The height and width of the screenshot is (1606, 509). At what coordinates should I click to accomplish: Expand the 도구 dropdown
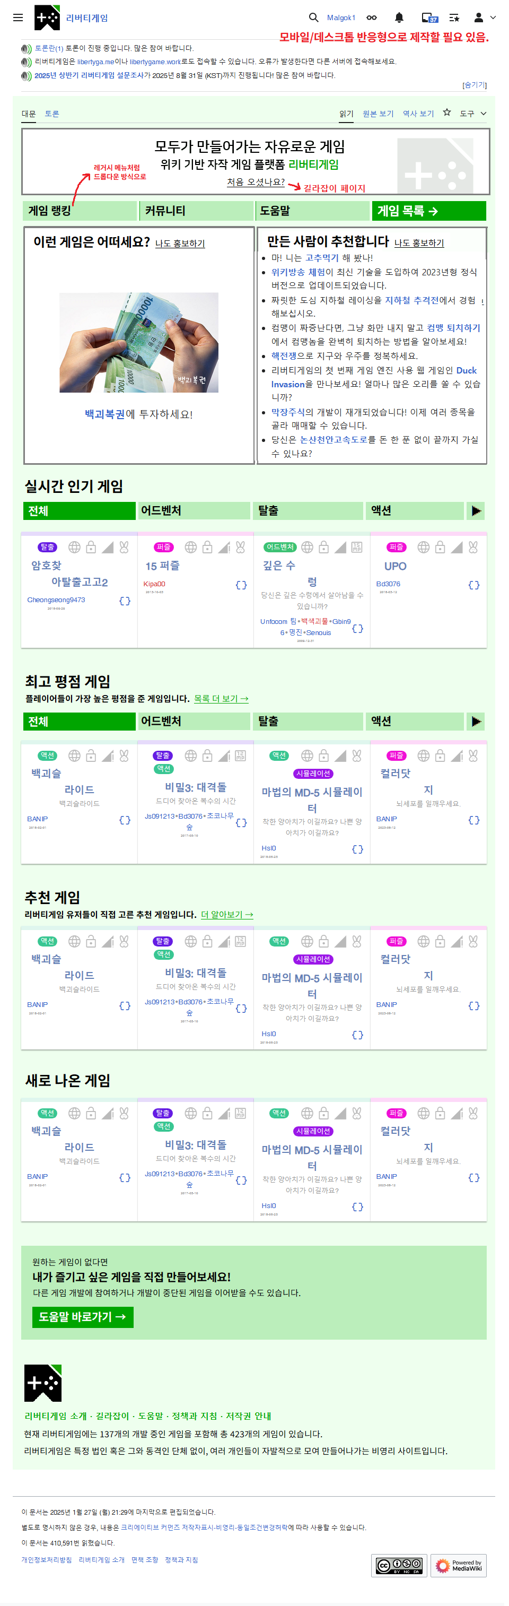[473, 114]
